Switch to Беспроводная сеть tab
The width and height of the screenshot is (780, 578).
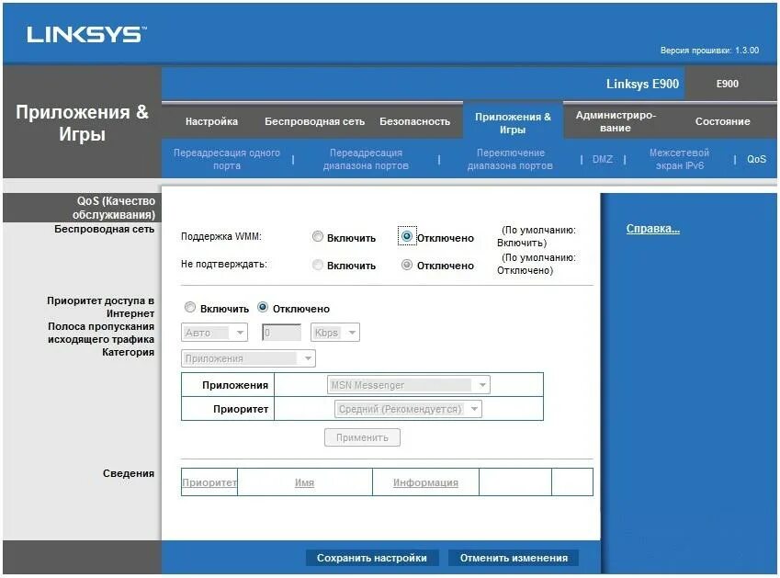(x=314, y=121)
